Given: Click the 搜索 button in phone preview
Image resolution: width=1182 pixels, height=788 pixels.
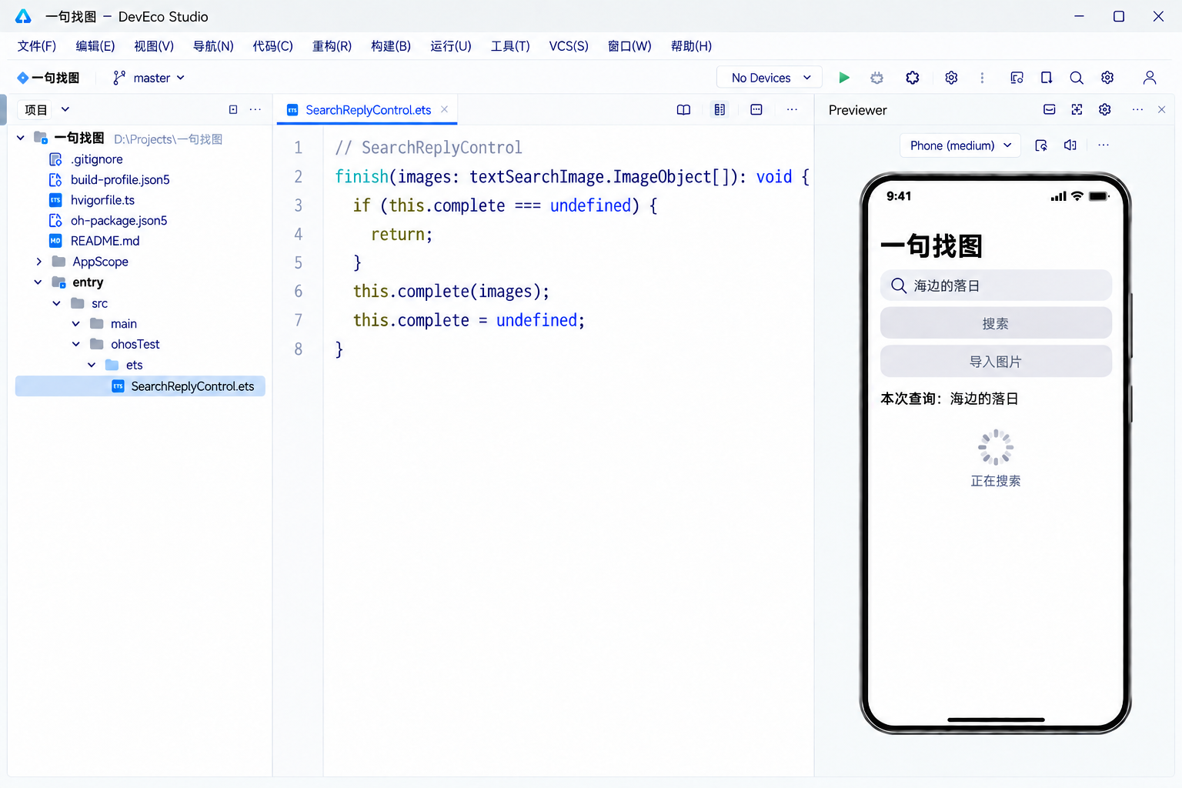Looking at the screenshot, I should click(996, 323).
